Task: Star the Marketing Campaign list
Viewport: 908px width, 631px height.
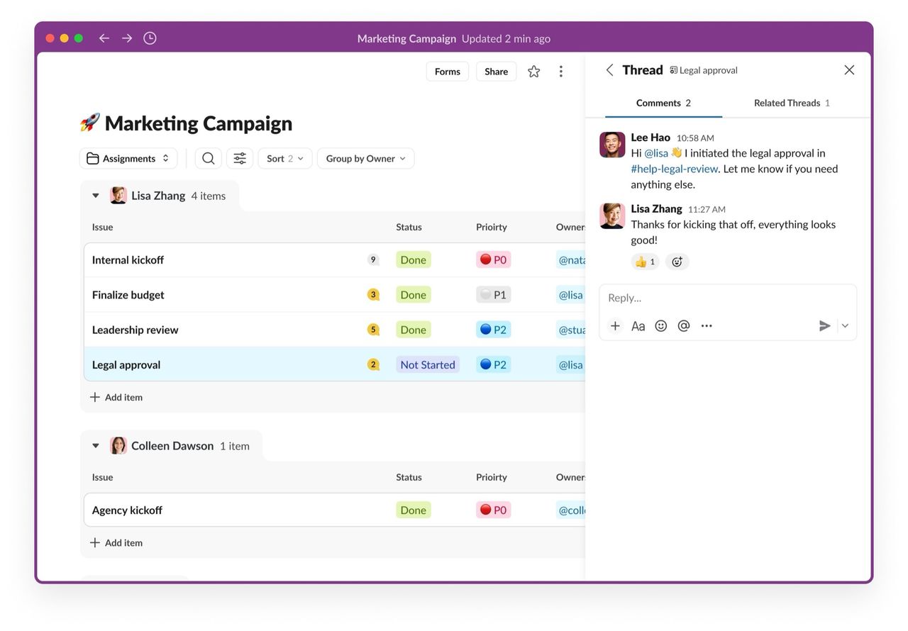Action: (x=533, y=71)
